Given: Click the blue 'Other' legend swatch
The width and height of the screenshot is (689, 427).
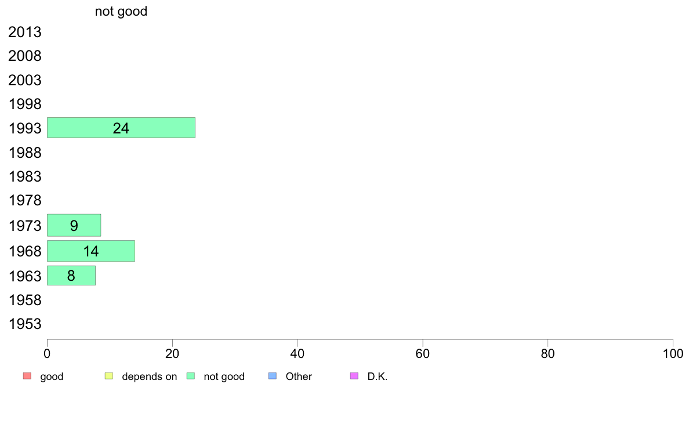Looking at the screenshot, I should click(273, 376).
